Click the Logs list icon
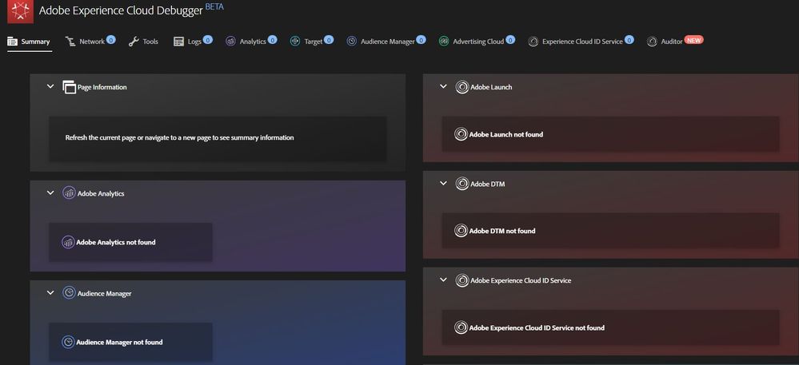The image size is (799, 365). pos(178,42)
